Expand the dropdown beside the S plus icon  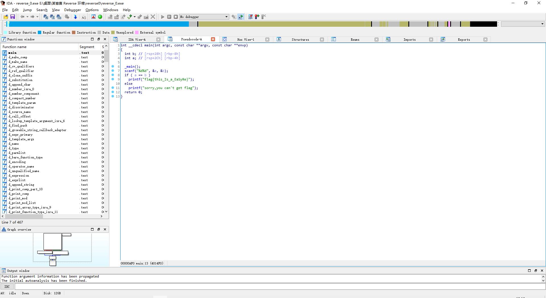(x=135, y=17)
